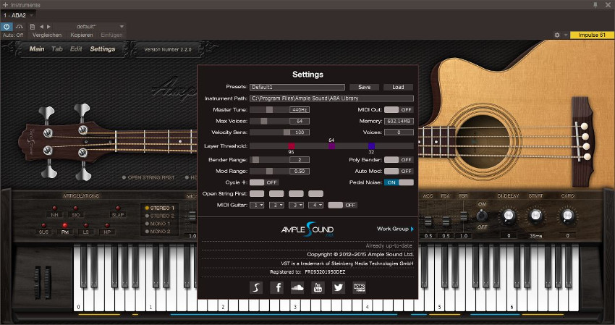The image size is (615, 325).
Task: Click the SIO articulation LED
Action: (x=76, y=208)
